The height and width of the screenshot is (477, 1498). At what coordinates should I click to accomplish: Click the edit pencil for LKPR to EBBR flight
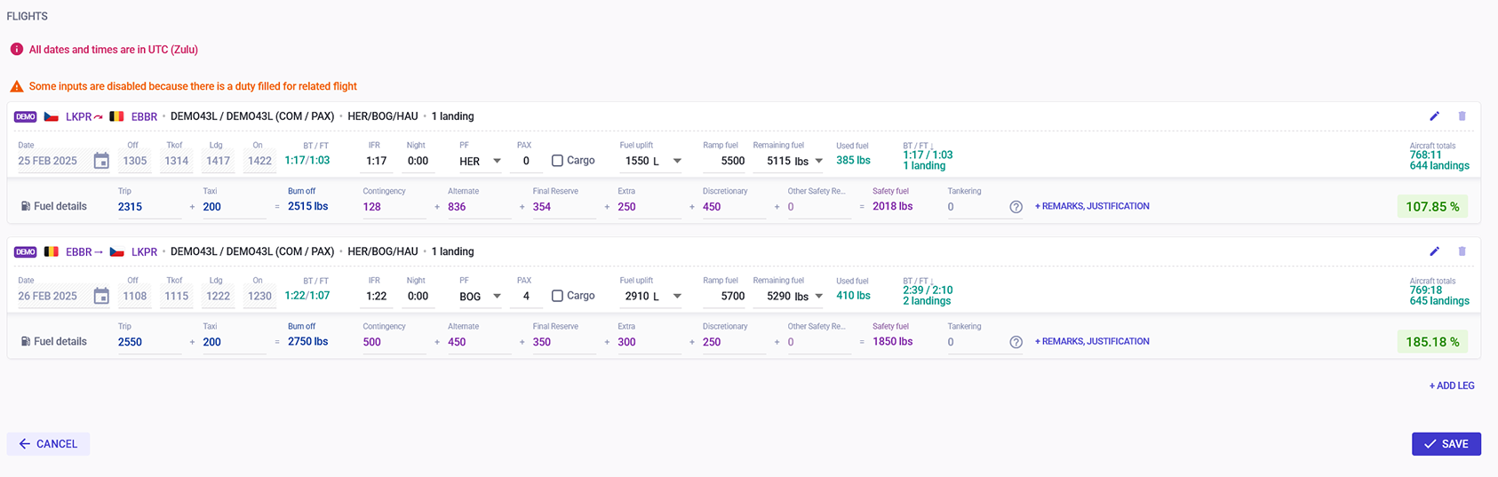click(x=1434, y=116)
